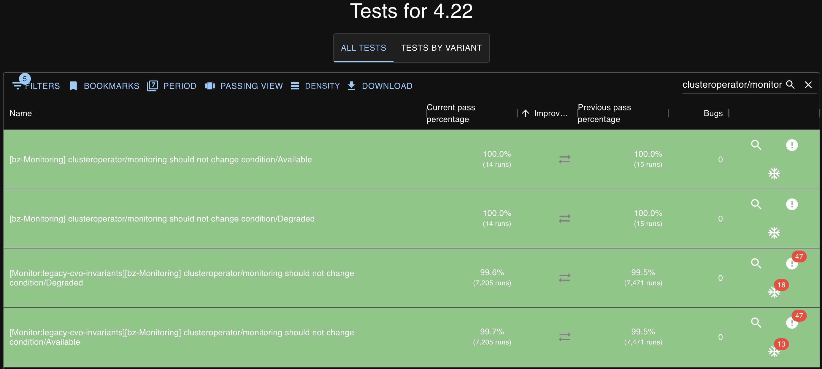Click the snowflake icon with badge 13
The width and height of the screenshot is (822, 369).
click(x=774, y=351)
